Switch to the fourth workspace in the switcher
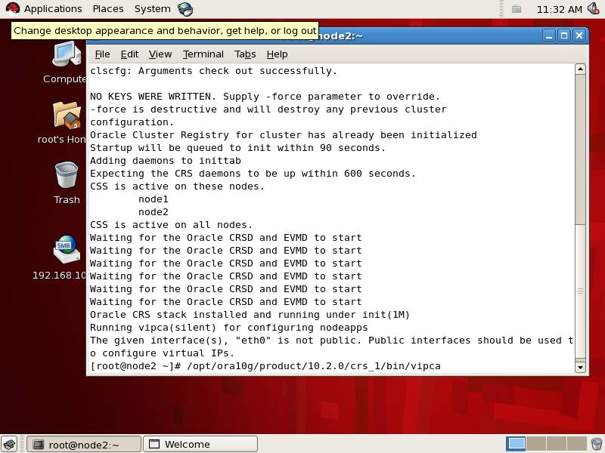The image size is (605, 453). coord(576,444)
